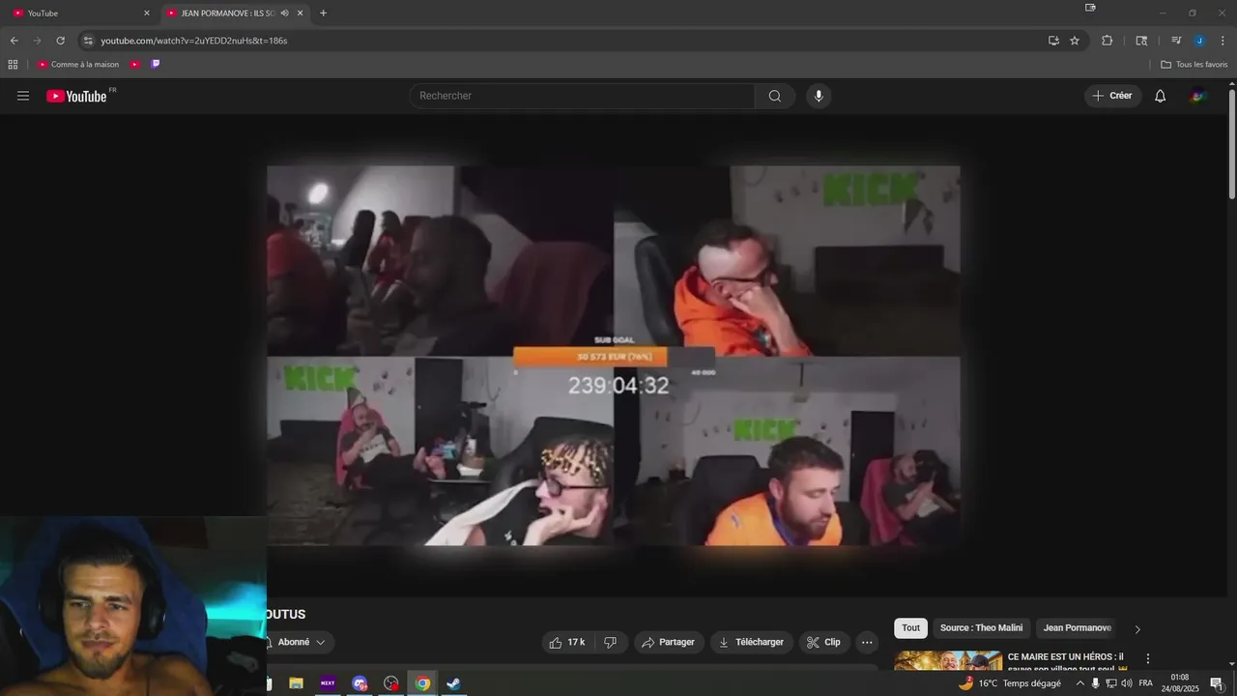Open options for CE MAIRE EST UN HÉROS
The width and height of the screenshot is (1237, 696).
1148,658
